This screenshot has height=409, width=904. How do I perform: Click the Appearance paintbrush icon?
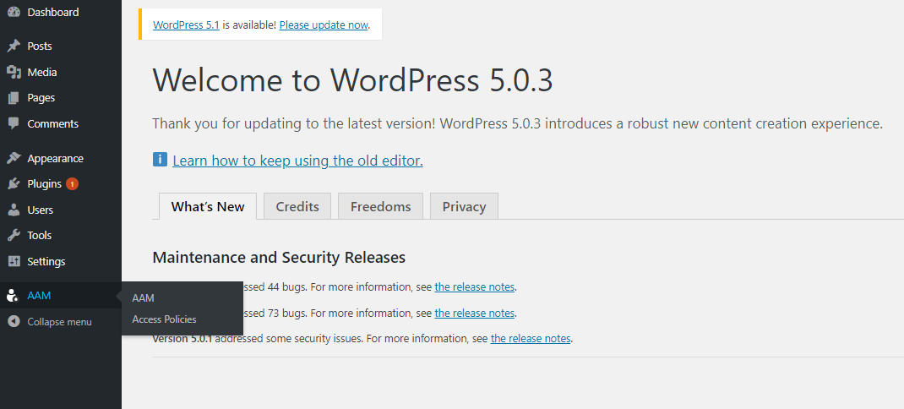[14, 158]
